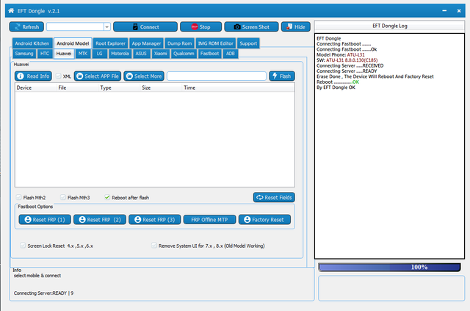Viewport: 470px width, 311px height.
Task: Click the Reset Fields button
Action: tap(274, 197)
